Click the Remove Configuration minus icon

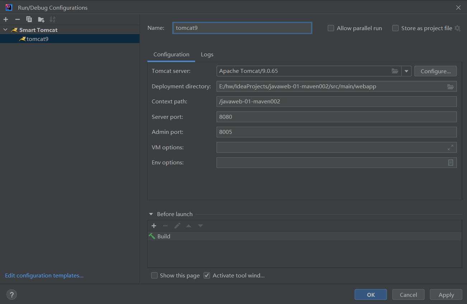[x=17, y=19]
